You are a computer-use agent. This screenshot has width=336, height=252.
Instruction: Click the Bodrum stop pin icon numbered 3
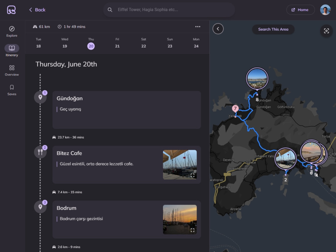coord(40,207)
